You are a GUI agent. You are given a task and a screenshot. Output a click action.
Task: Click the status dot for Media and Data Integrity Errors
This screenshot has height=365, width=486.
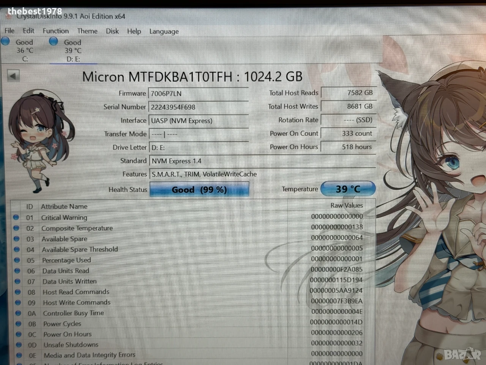point(20,355)
